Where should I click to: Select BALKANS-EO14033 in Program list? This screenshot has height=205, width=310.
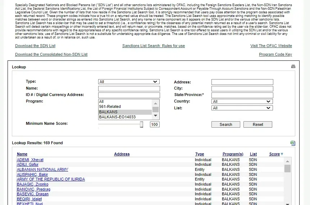coord(117,117)
